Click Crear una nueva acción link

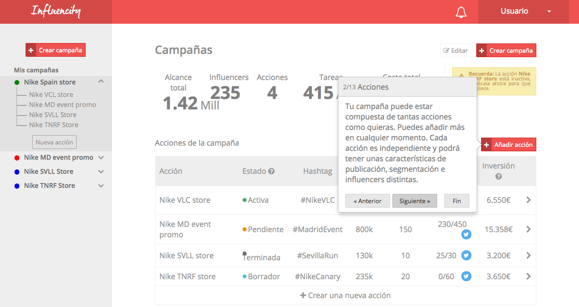pos(345,295)
